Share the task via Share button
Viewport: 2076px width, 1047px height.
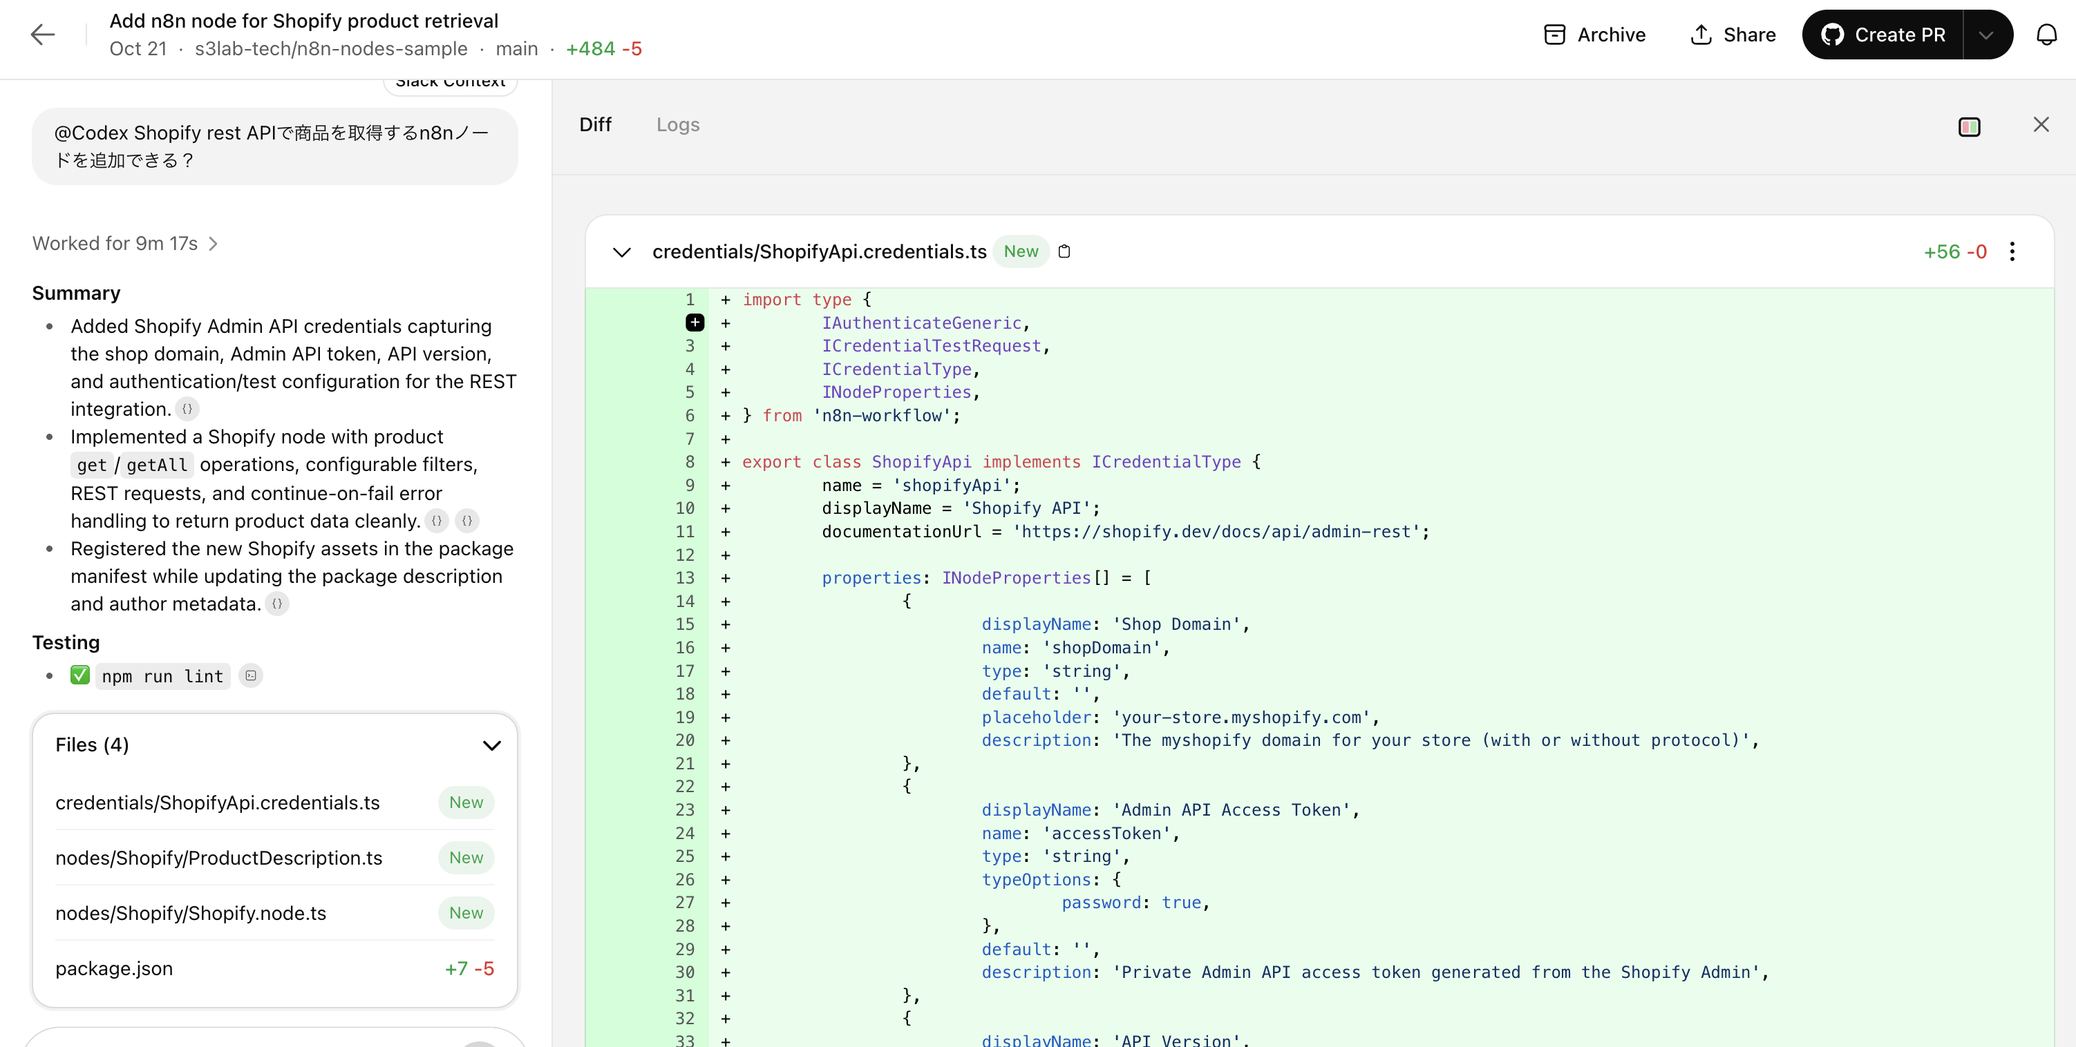point(1732,35)
